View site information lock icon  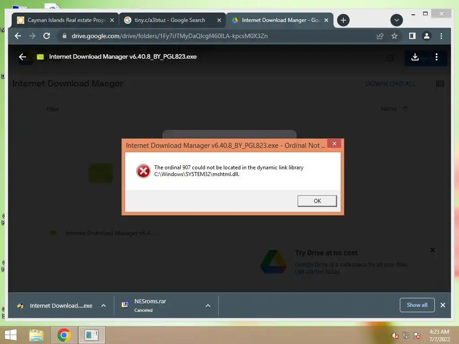click(x=65, y=36)
